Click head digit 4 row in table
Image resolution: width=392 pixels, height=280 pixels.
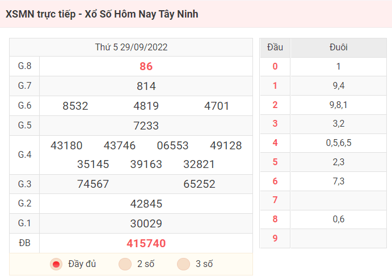click(x=275, y=143)
